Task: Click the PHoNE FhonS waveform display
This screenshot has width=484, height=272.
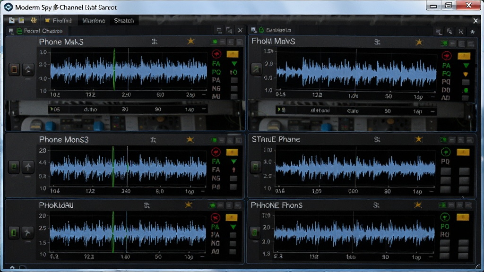Action: coord(354,233)
